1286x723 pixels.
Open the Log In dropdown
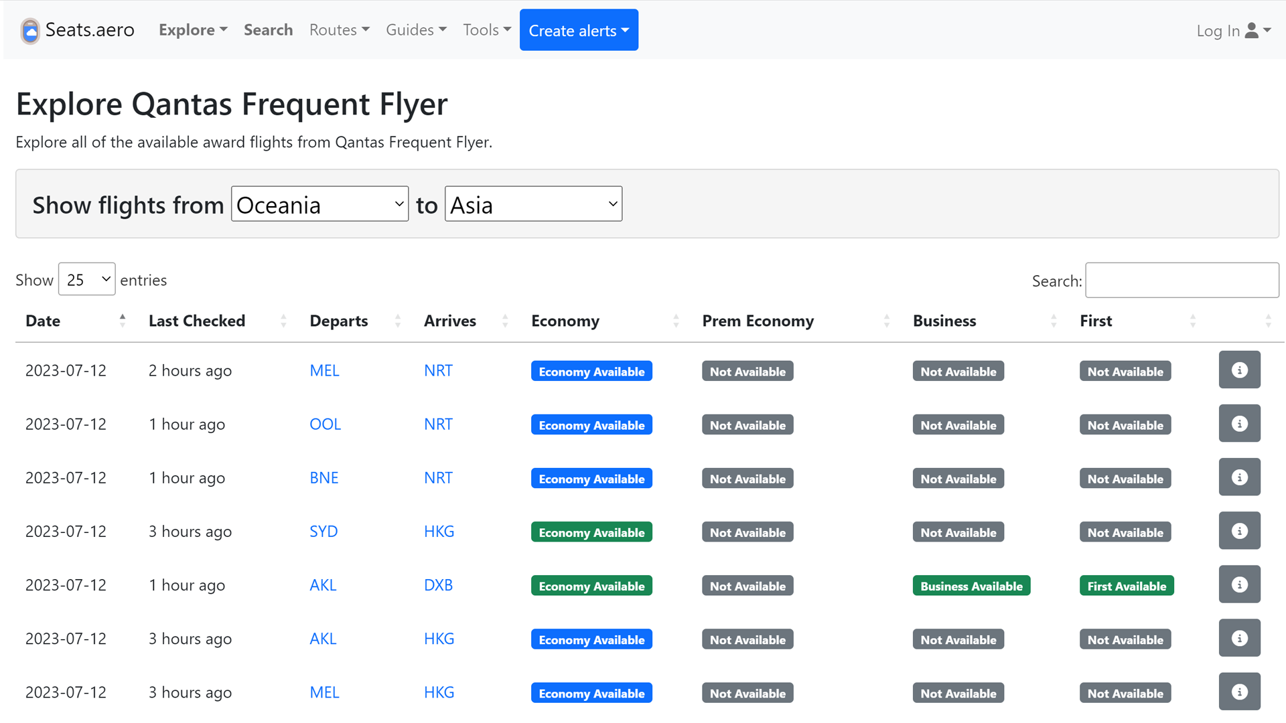[x=1233, y=31]
